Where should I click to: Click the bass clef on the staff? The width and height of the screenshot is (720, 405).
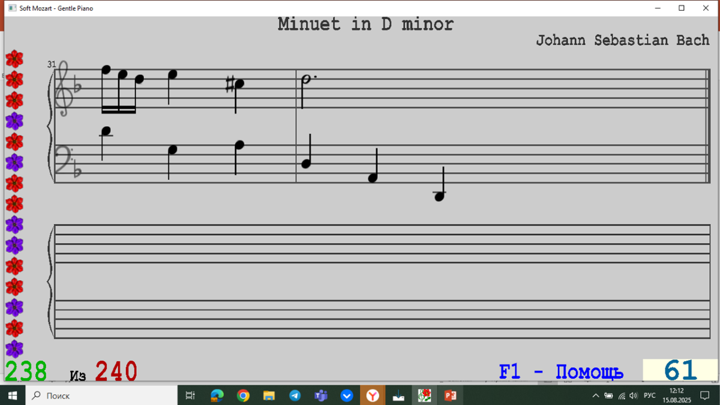(x=64, y=159)
